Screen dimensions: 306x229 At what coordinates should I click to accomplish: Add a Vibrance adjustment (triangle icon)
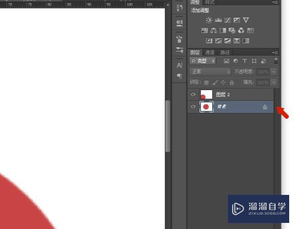(246, 20)
